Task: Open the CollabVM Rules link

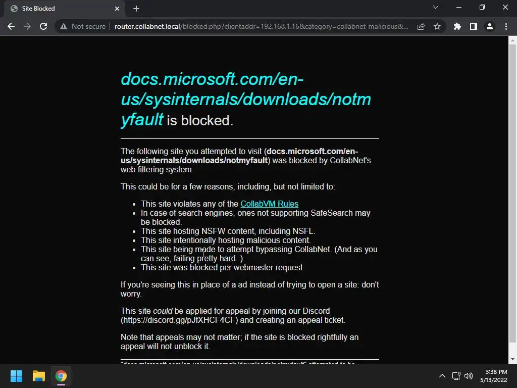Action: (x=270, y=204)
